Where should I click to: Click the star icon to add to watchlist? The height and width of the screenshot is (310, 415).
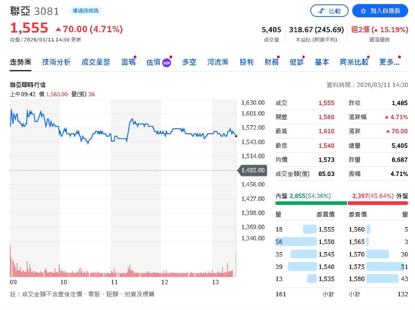point(363,11)
